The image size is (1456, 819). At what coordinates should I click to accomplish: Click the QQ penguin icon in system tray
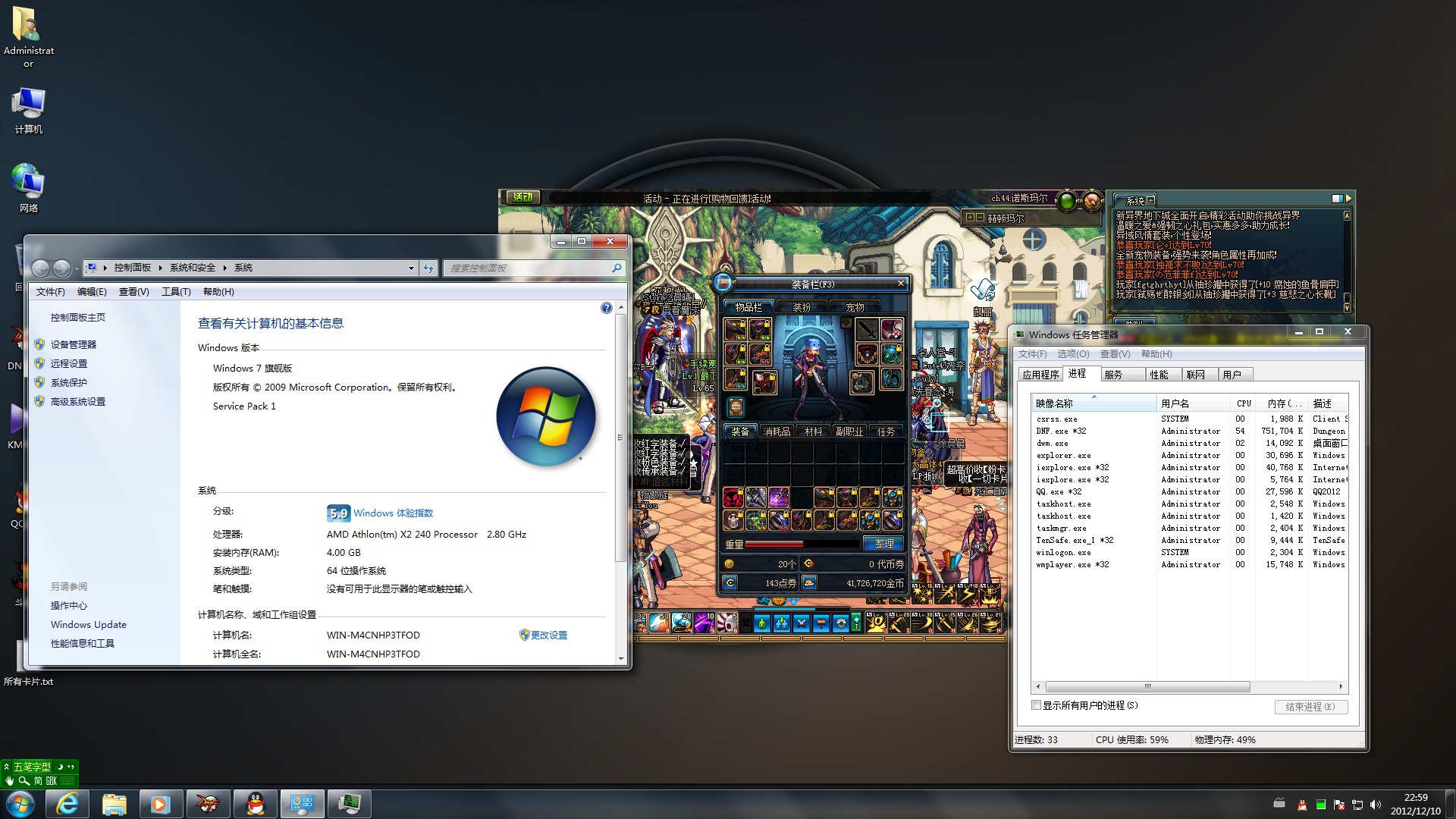pos(1302,805)
